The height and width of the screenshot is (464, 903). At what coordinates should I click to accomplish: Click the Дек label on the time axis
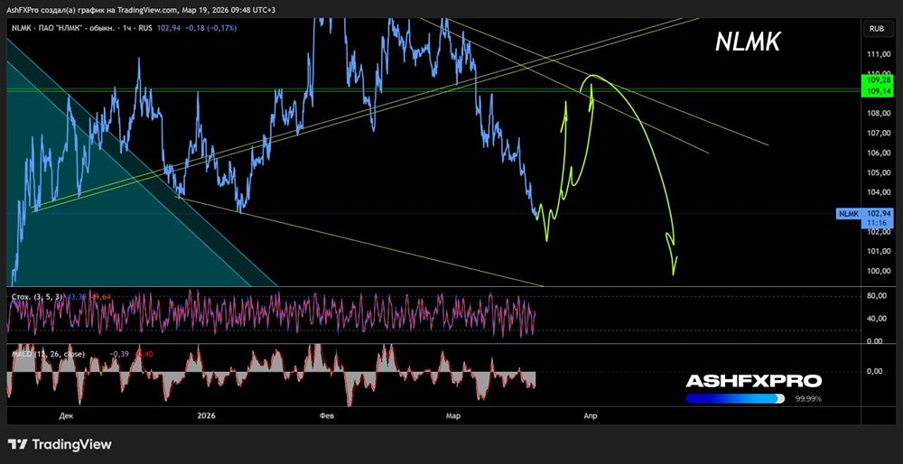pos(66,415)
